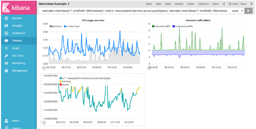Toggle Inbound traffic green swatch

(x=153, y=26)
